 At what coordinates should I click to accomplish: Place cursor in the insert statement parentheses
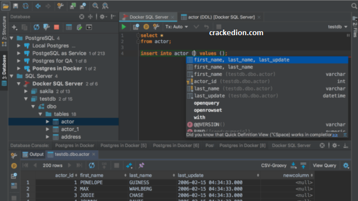coord(194,54)
